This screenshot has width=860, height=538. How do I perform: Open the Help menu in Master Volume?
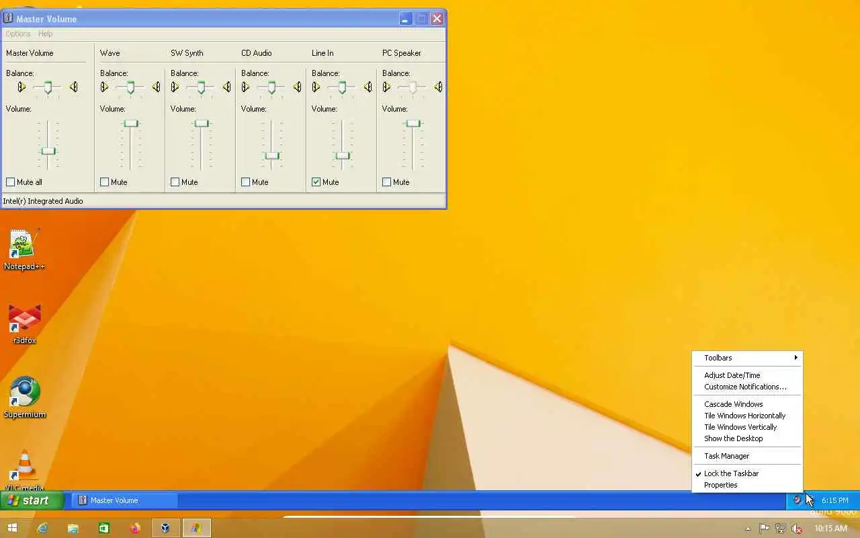tap(45, 34)
